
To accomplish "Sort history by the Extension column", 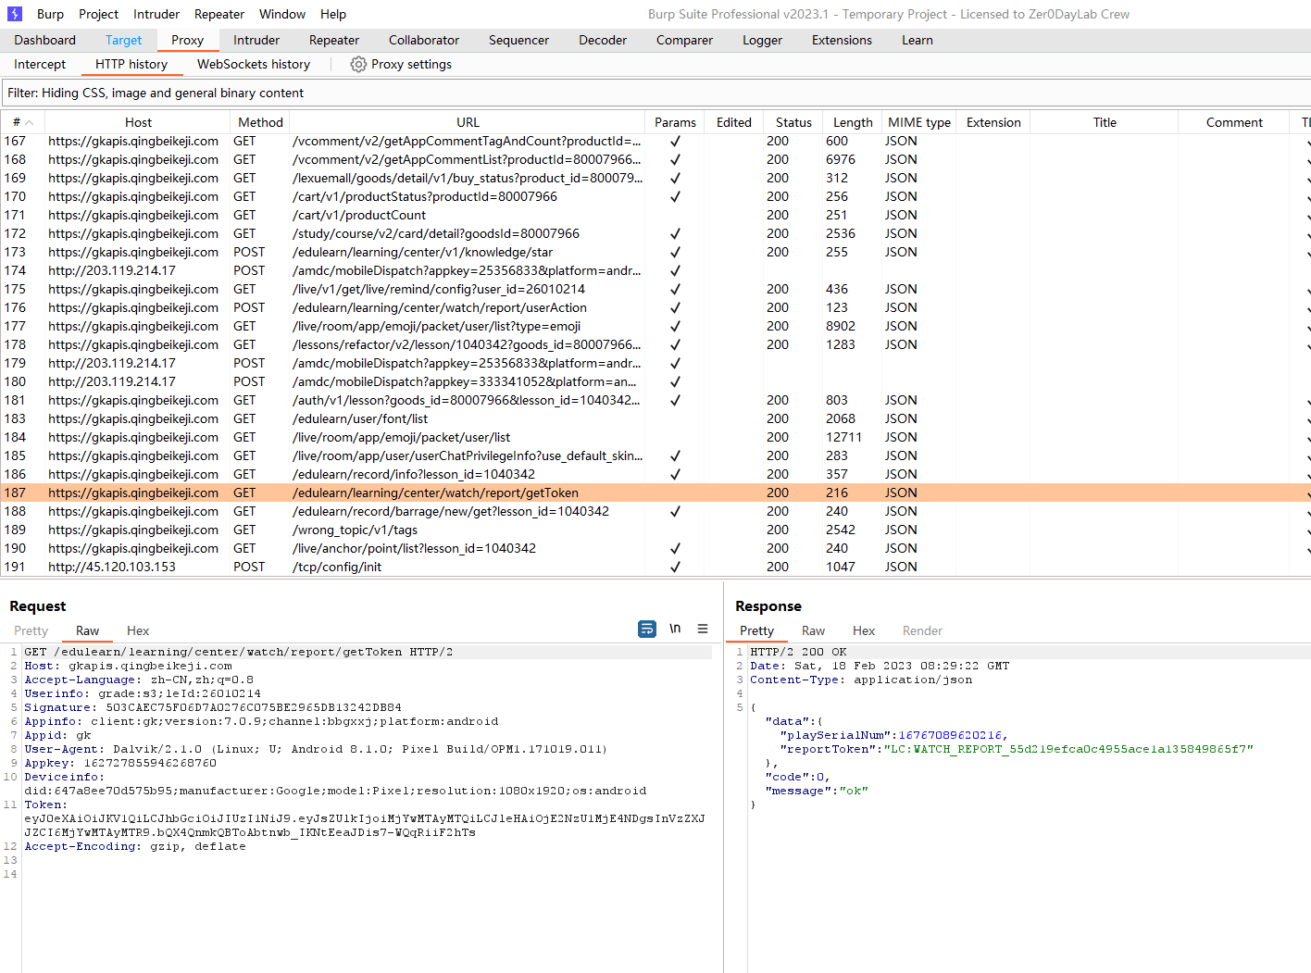I will [993, 122].
